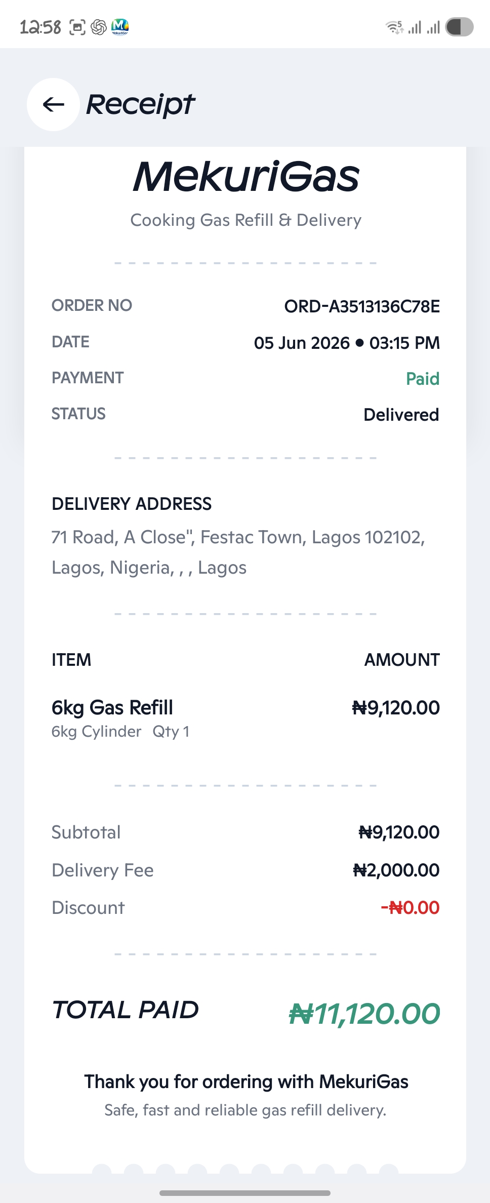Tap the back arrow button
Screen dimensions: 490x1203
pyautogui.click(x=53, y=104)
